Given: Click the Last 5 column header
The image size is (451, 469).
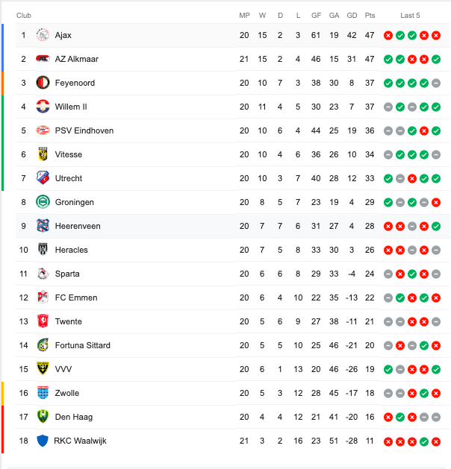Looking at the screenshot, I should tap(410, 15).
